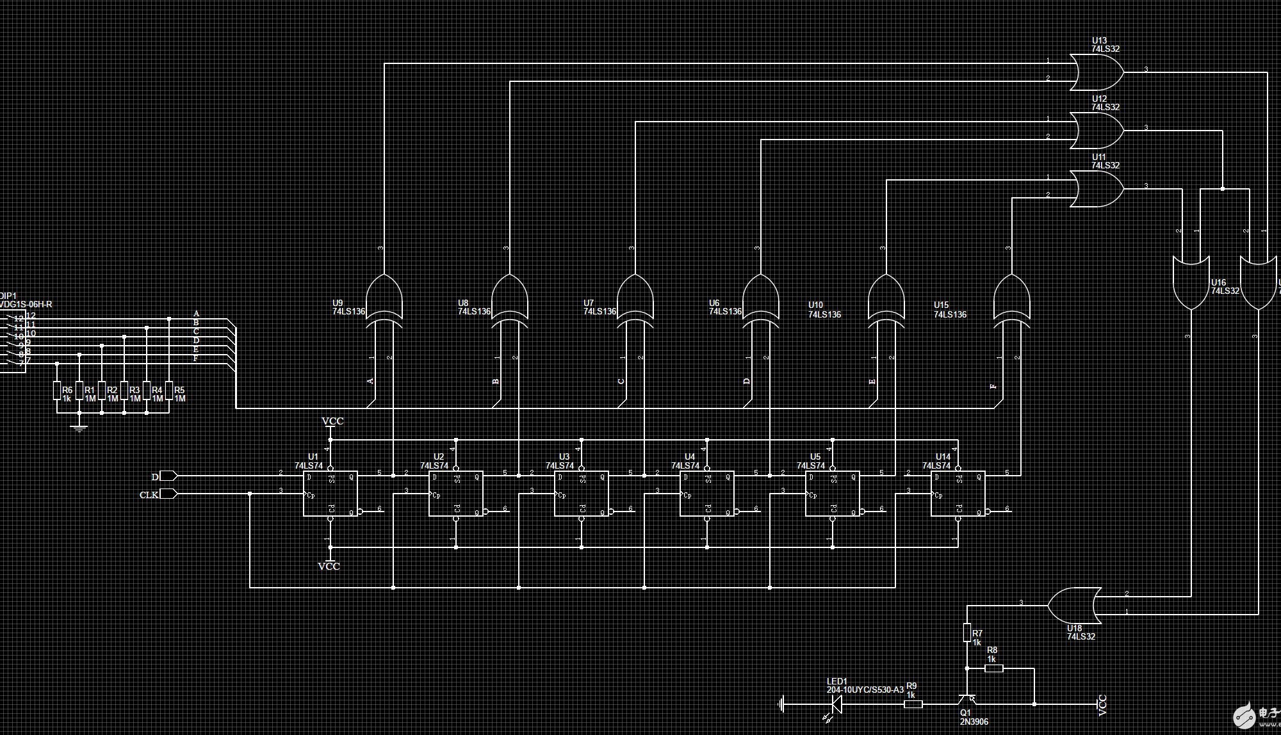The image size is (1281, 735).
Task: Click the U15 reference designator text
Action: 941,305
